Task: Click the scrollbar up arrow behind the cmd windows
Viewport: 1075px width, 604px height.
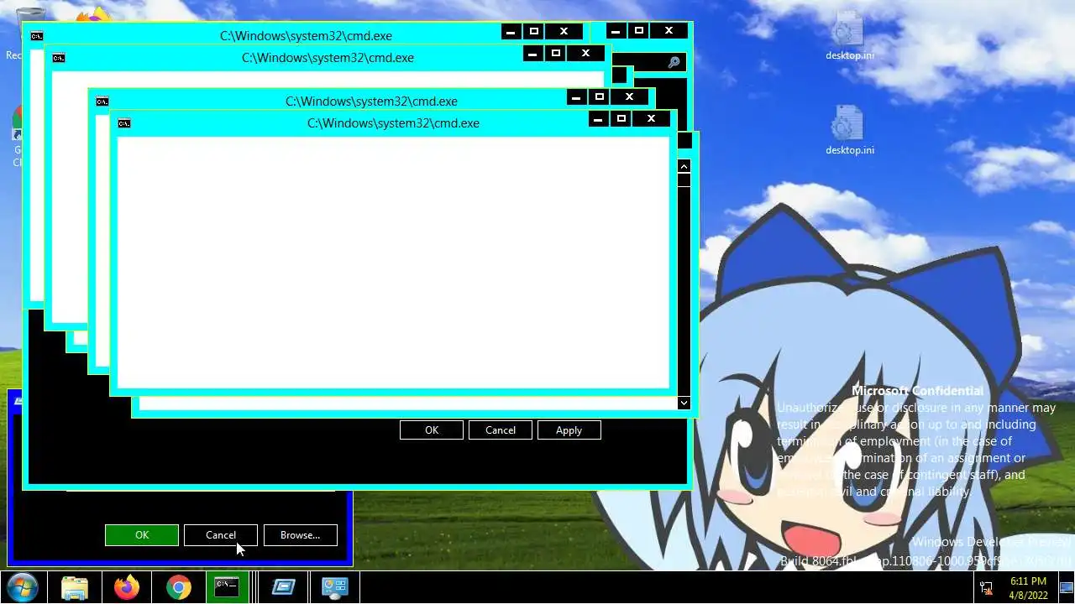Action: point(684,166)
